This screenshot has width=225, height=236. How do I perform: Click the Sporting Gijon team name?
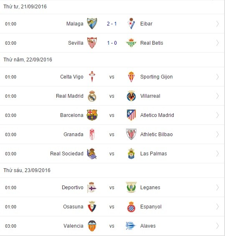click(x=157, y=77)
